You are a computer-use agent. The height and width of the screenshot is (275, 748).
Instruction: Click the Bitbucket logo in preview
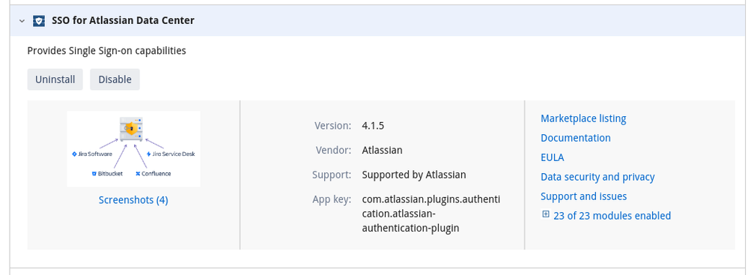tap(107, 174)
